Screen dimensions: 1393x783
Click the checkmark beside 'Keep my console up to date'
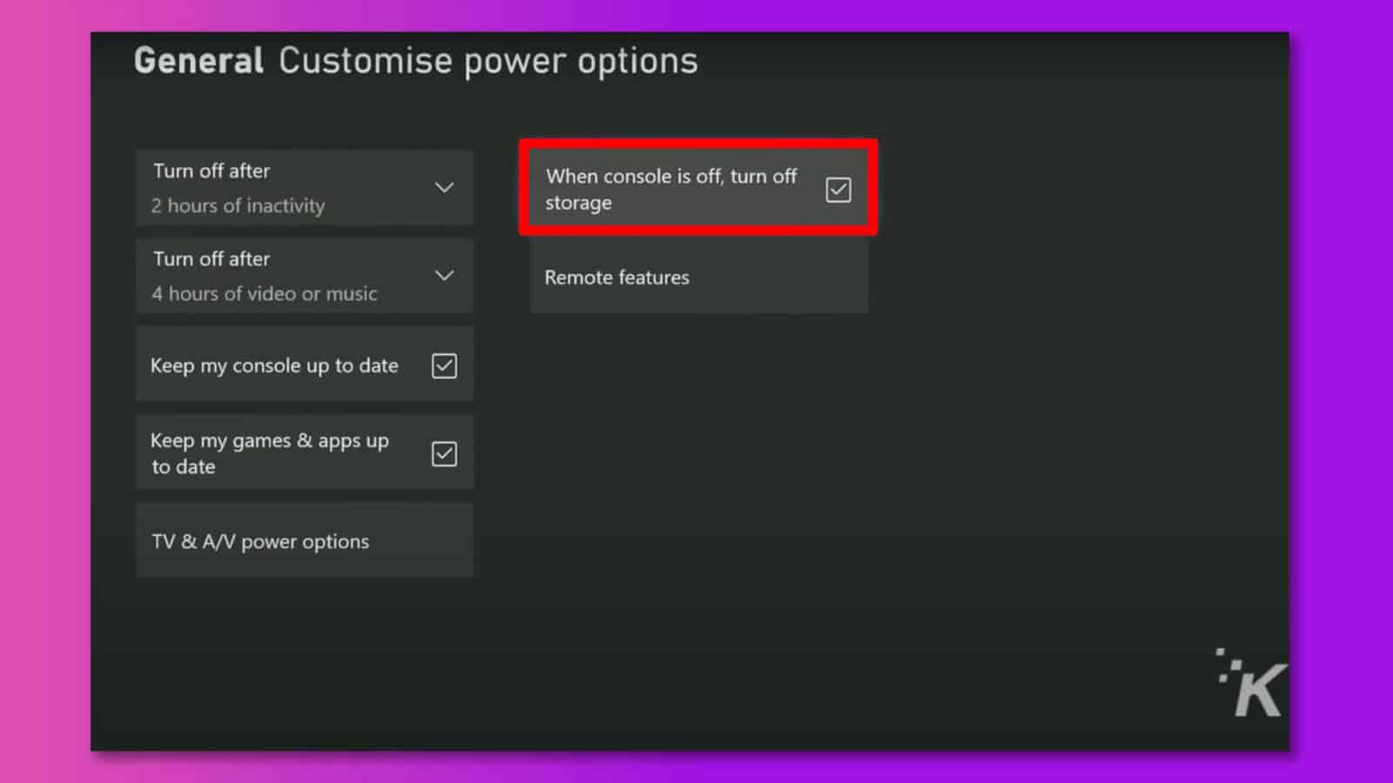pyautogui.click(x=444, y=365)
